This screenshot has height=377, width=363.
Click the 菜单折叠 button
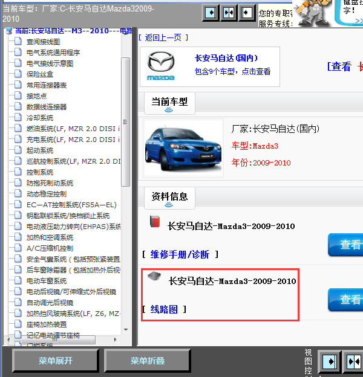148,361
